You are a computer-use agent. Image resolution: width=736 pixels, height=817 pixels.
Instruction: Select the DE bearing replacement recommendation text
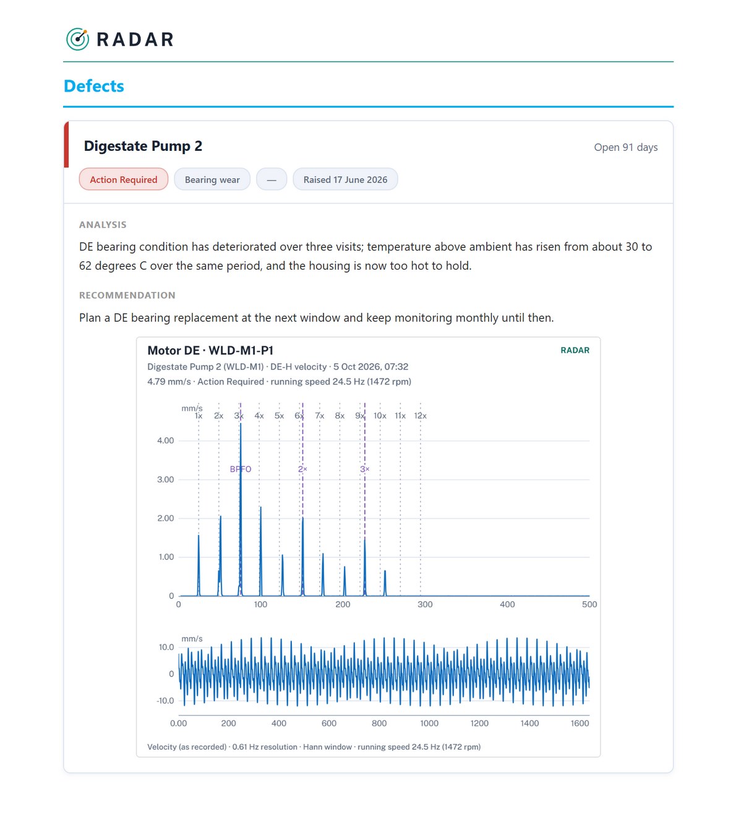pos(317,317)
